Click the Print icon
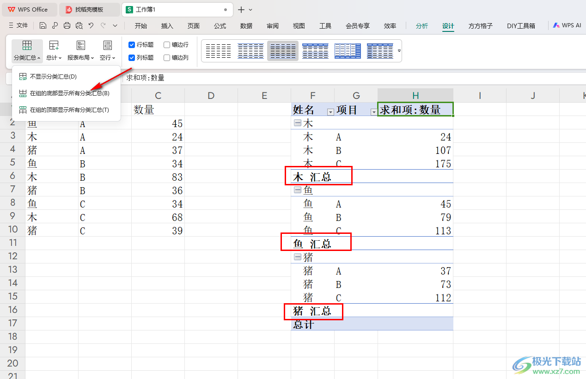 point(67,26)
